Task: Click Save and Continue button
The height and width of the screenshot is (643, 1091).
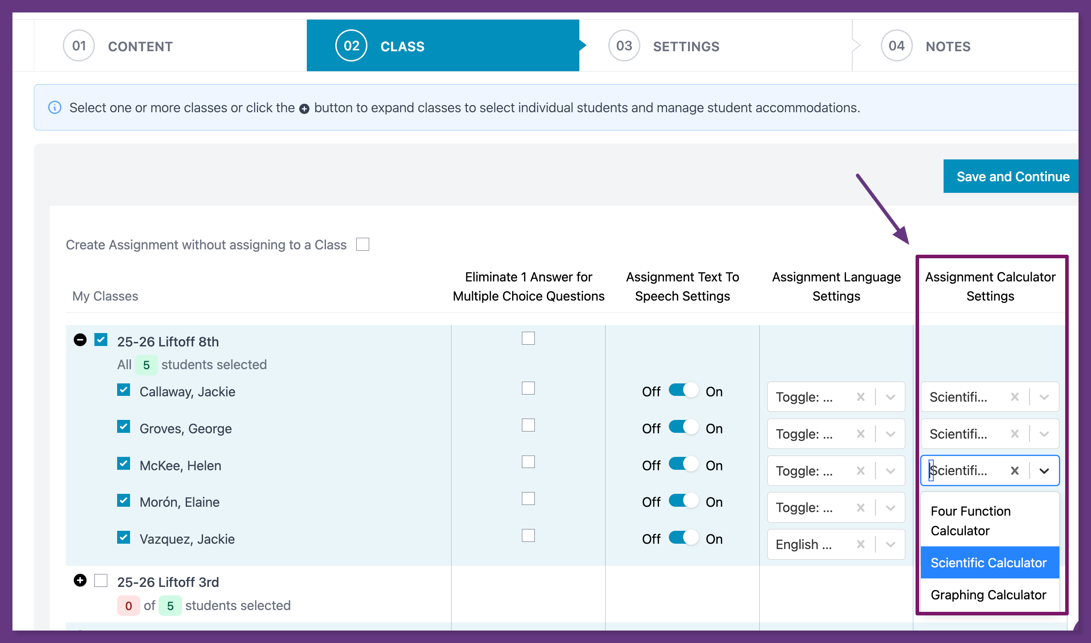Action: pyautogui.click(x=1012, y=176)
